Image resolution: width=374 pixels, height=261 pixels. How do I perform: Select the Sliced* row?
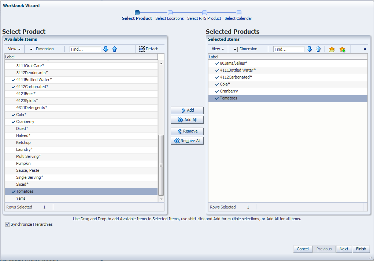pos(81,184)
